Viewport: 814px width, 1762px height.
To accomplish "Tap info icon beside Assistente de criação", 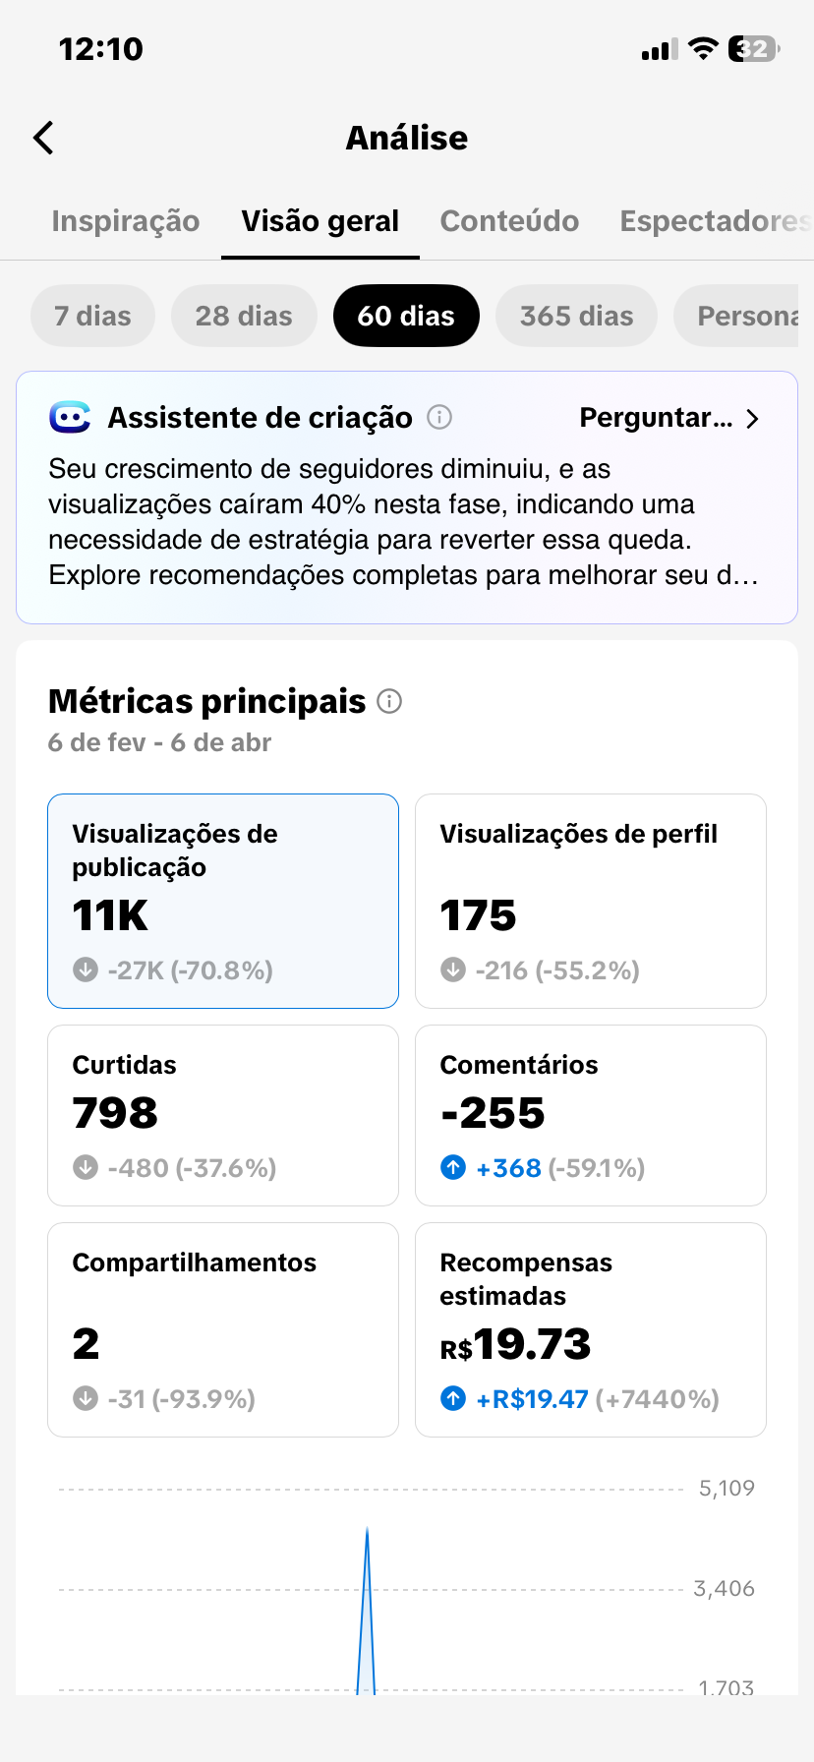I will 439,418.
